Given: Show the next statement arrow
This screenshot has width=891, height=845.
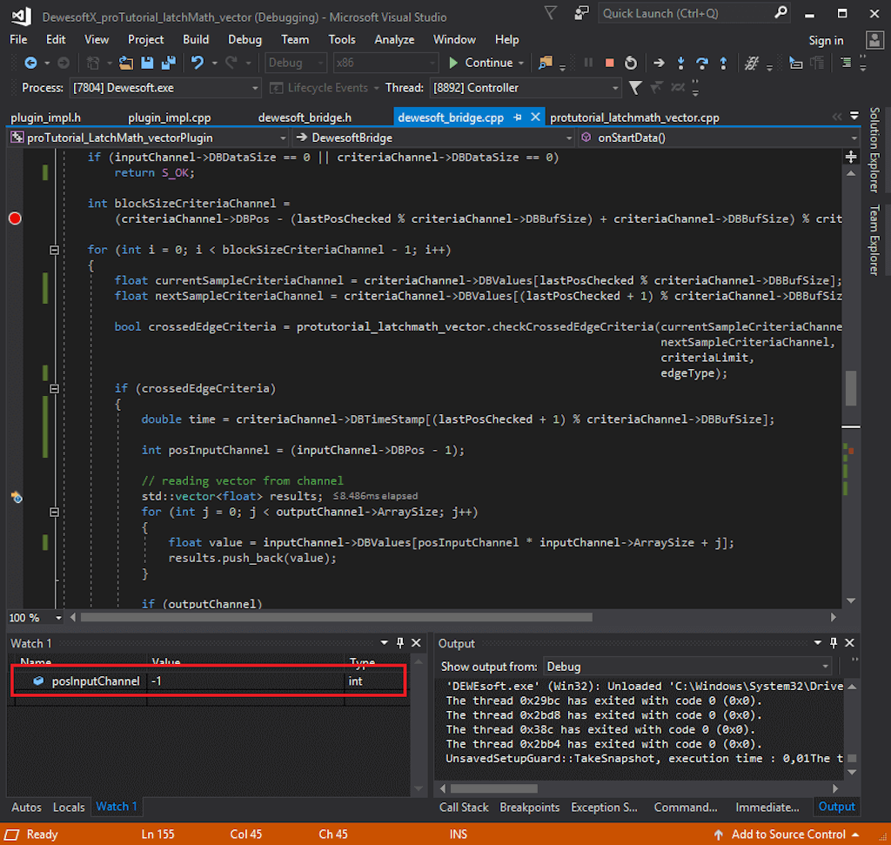Looking at the screenshot, I should tap(659, 63).
